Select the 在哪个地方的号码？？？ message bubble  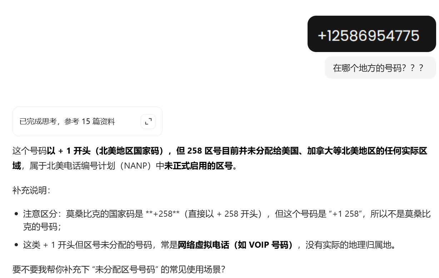pyautogui.click(x=380, y=68)
